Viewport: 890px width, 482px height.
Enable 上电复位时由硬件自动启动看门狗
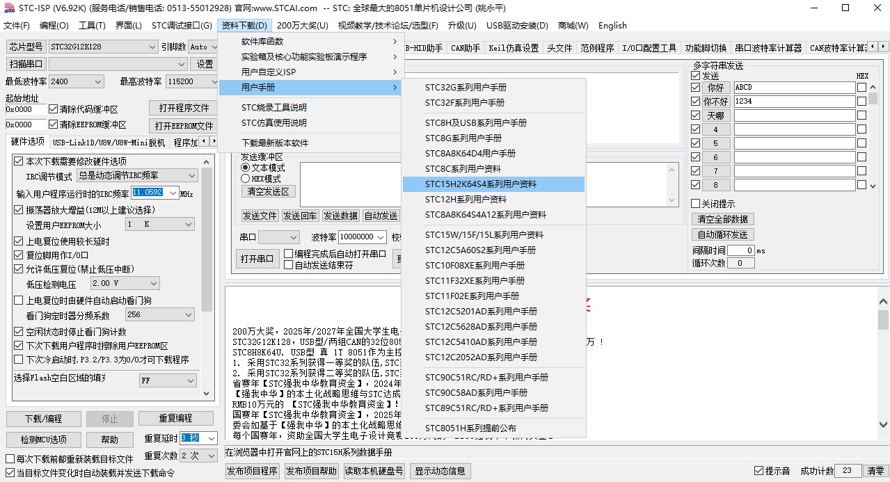pos(19,300)
